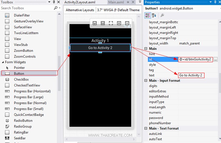Viewport: 221px width, 143px height.
Task: Switch to the Activity2Layout.axml tab
Action: 80,2
